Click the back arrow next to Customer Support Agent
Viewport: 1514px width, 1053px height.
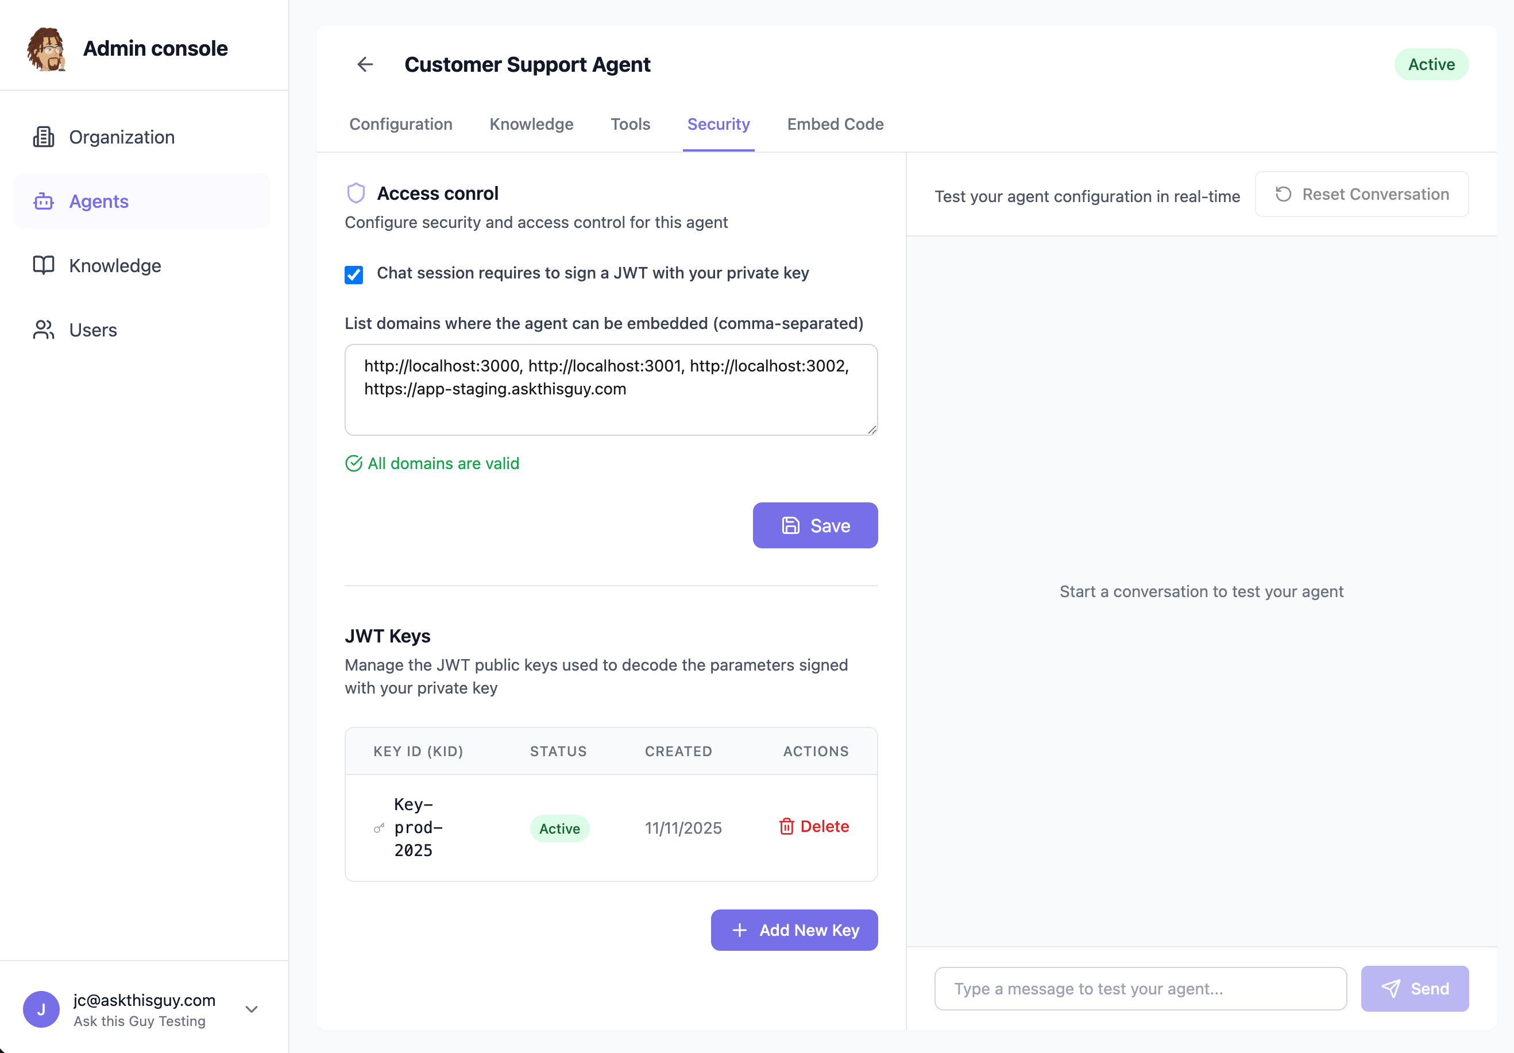[365, 64]
